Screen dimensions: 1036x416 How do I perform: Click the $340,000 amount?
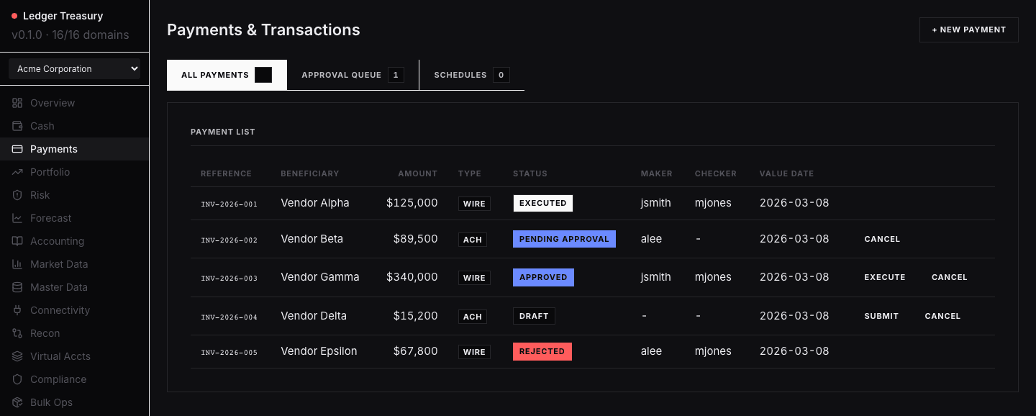click(x=412, y=277)
